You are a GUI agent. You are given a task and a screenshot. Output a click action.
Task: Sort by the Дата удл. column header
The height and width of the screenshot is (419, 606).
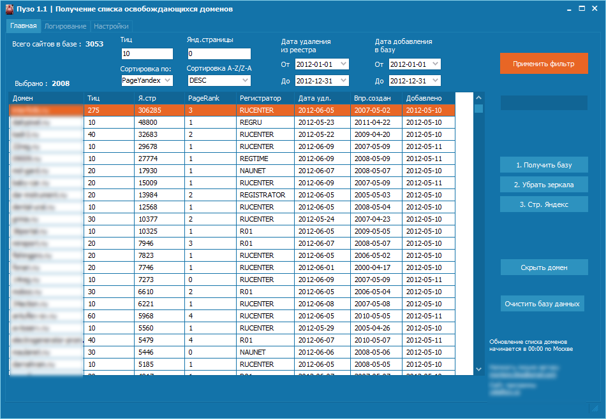(322, 98)
